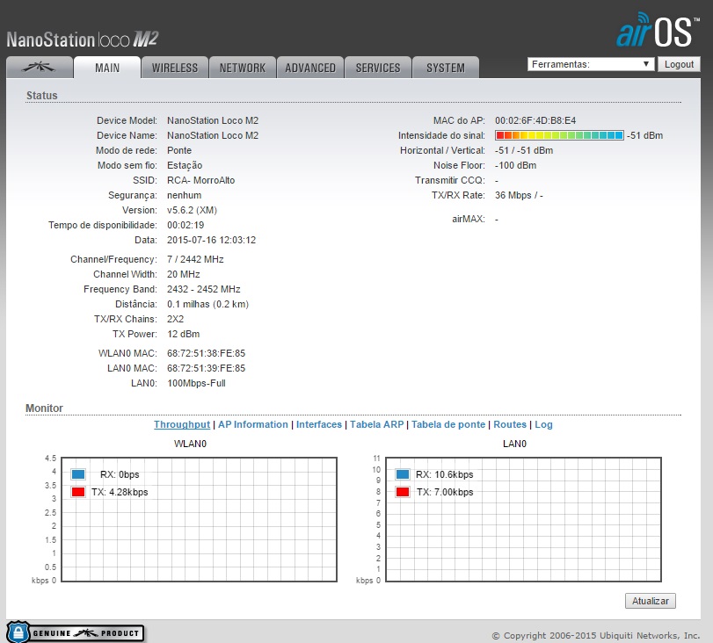Click the Status section heading
713x643 pixels.
pos(42,96)
